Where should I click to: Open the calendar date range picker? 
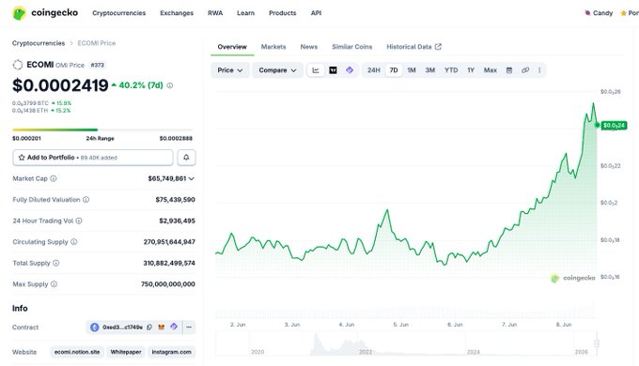pyautogui.click(x=509, y=70)
